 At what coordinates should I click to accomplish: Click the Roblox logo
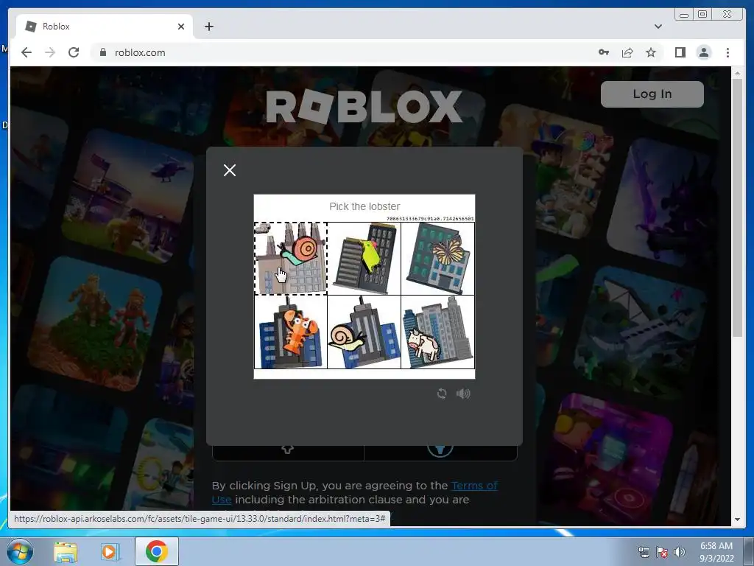[x=364, y=106]
